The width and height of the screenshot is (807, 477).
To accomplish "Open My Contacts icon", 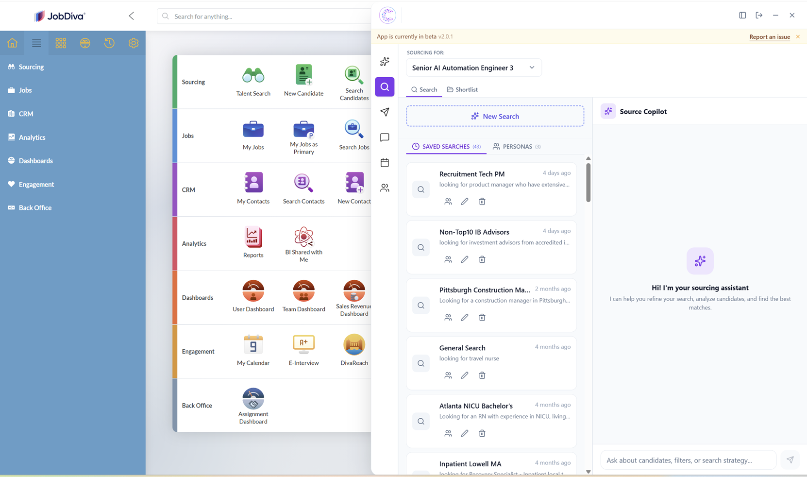I will (253, 183).
